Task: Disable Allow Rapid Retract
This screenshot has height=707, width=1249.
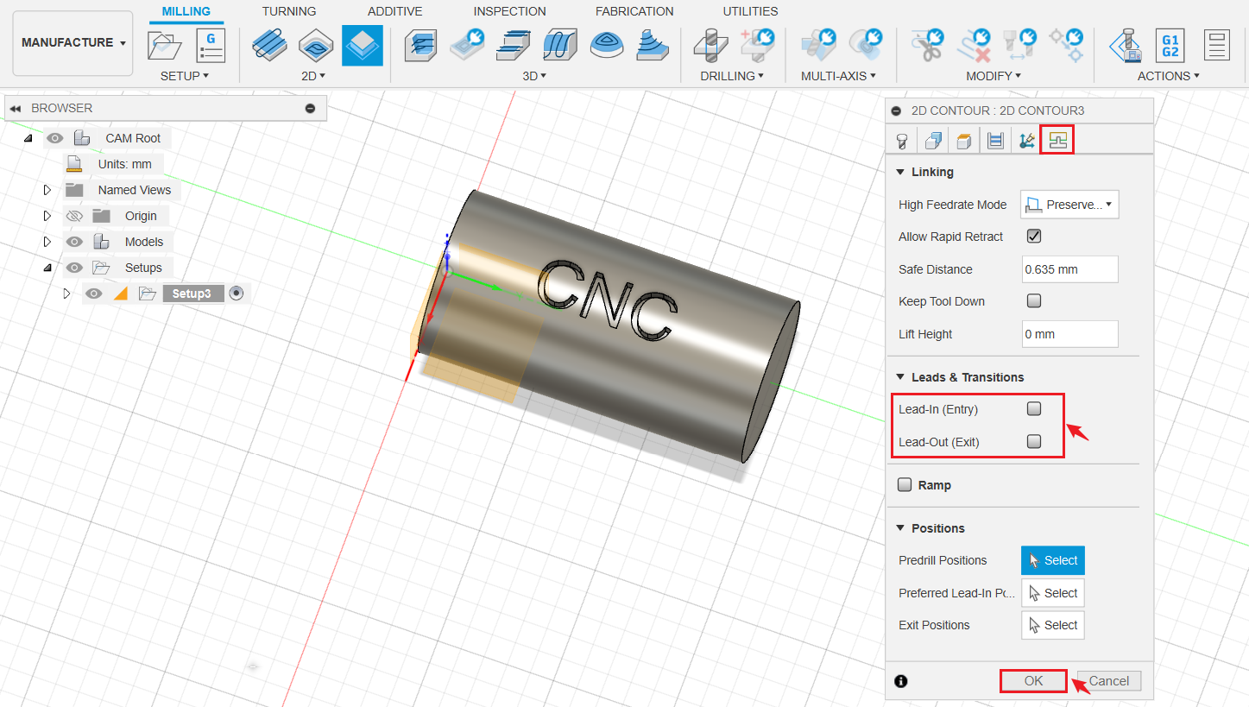Action: (x=1033, y=236)
